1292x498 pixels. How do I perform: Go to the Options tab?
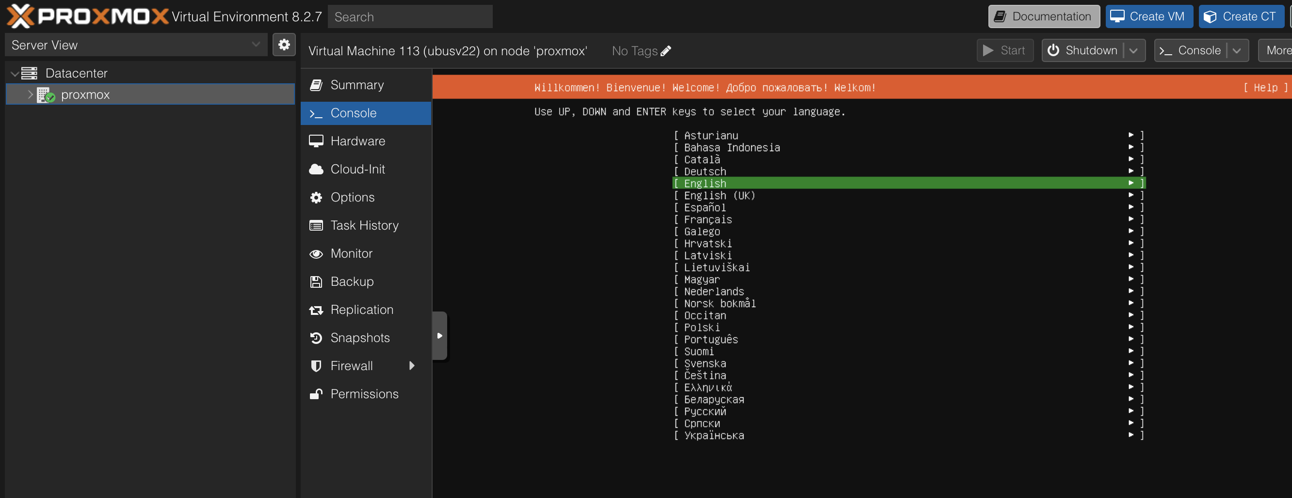coord(366,197)
